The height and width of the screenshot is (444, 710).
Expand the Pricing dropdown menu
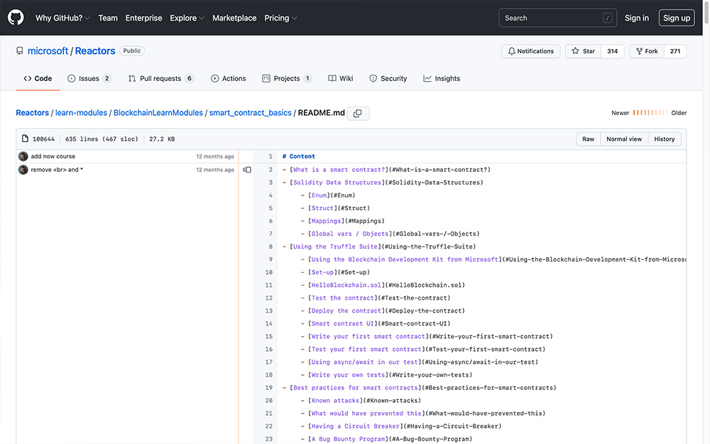(x=280, y=18)
